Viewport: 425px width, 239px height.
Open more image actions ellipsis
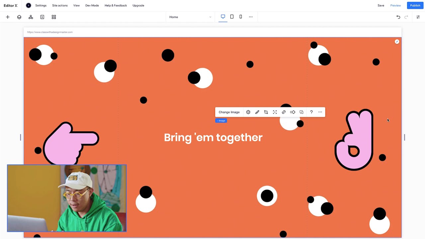click(320, 112)
